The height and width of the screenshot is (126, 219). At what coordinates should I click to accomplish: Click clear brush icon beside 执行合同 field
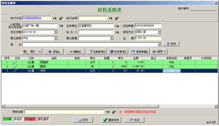tap(117, 18)
